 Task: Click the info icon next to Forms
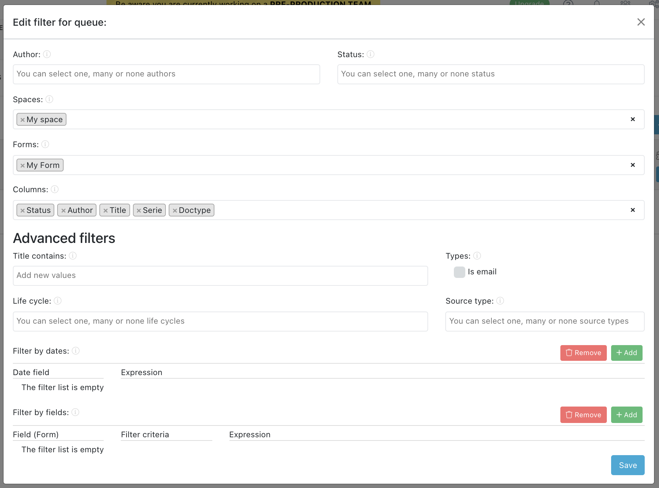(45, 144)
